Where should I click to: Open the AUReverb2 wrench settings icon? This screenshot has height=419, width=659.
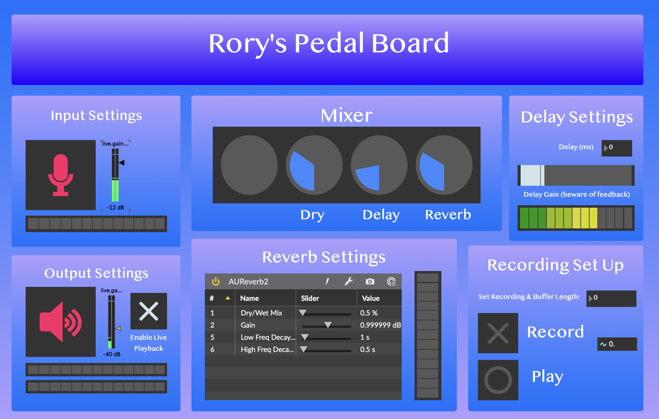click(349, 281)
